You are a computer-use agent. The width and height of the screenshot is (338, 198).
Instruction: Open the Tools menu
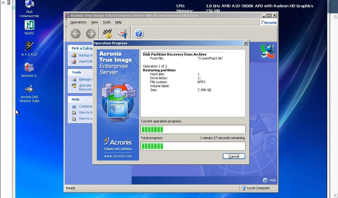pos(106,22)
